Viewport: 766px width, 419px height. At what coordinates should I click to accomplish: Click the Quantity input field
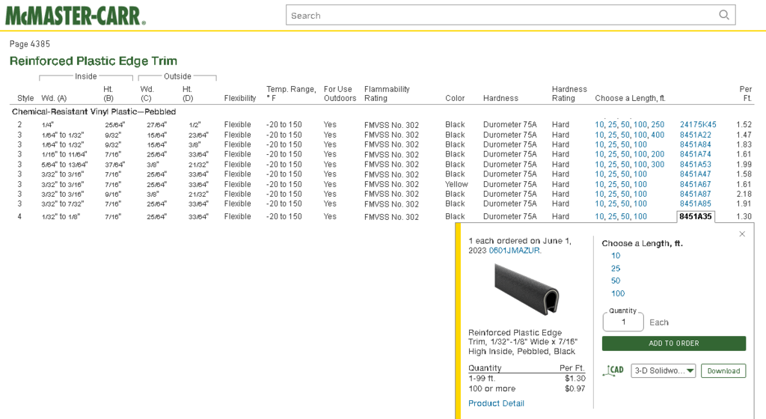(622, 322)
